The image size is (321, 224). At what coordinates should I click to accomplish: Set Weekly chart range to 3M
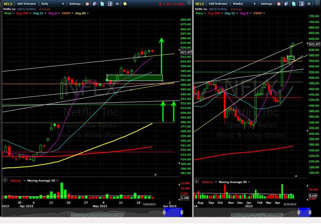pos(255,215)
